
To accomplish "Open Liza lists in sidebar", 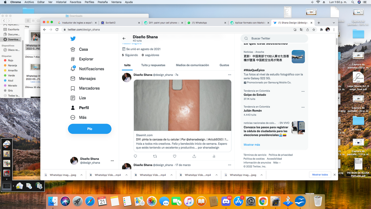I will [78, 98].
